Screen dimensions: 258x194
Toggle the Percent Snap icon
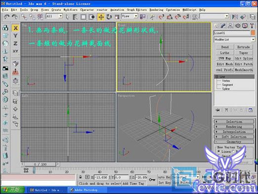pos(177,17)
